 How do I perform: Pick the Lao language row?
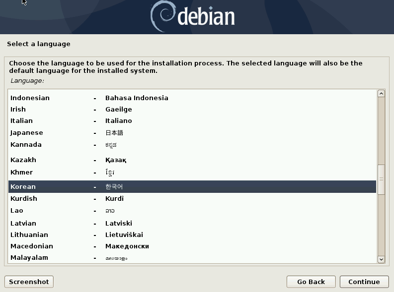[x=192, y=211]
